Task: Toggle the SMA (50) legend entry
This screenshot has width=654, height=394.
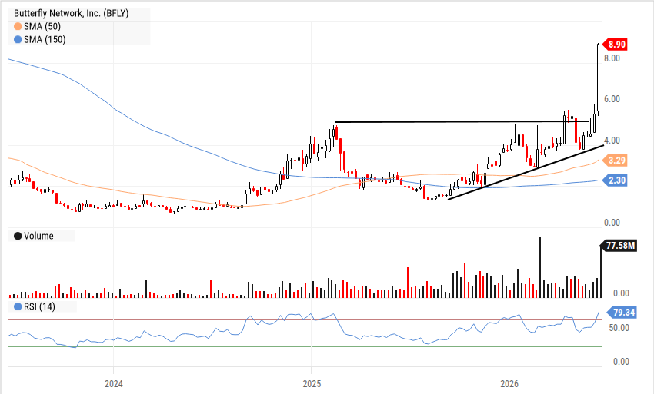Action: pyautogui.click(x=37, y=26)
